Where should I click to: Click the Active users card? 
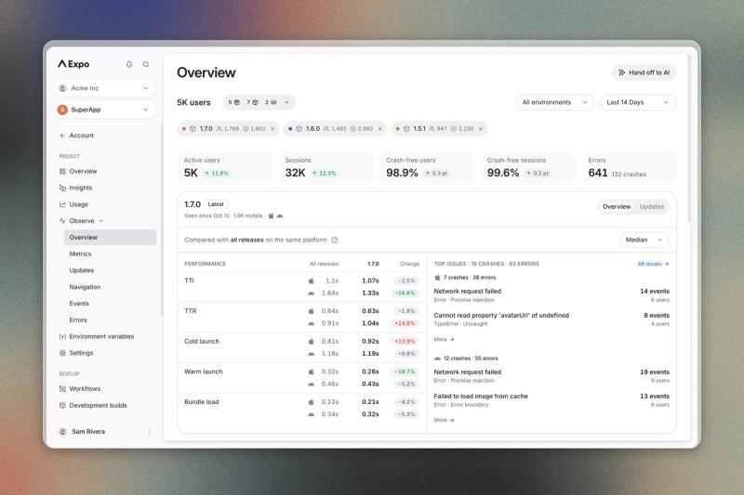click(x=225, y=167)
